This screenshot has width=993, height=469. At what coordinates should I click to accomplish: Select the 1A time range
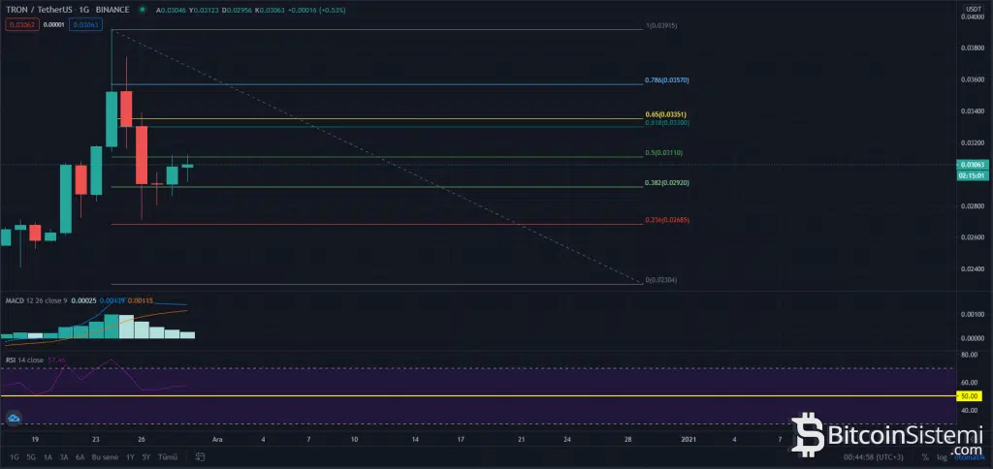tap(47, 456)
